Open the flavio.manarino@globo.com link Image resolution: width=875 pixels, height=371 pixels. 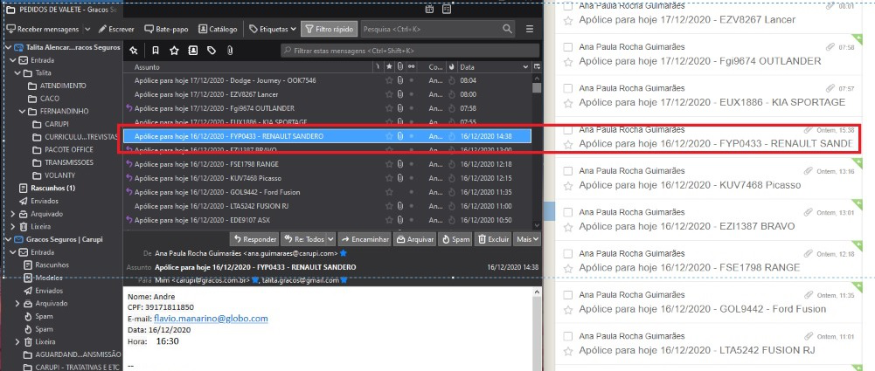(211, 319)
